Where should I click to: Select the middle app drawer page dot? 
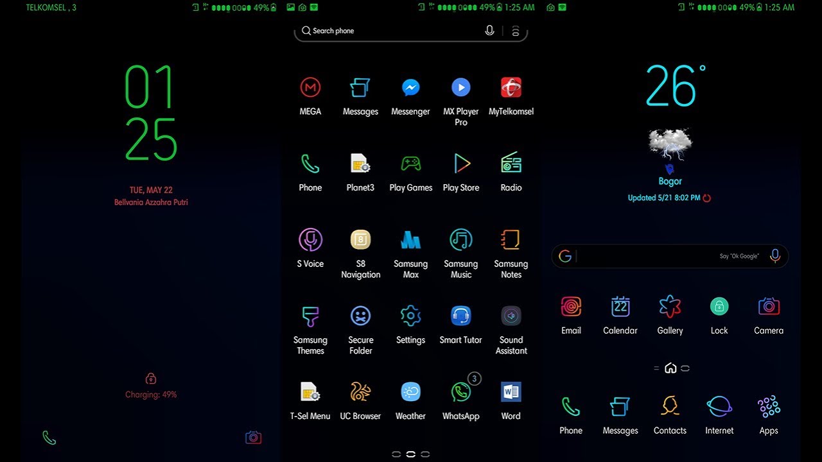pyautogui.click(x=411, y=454)
